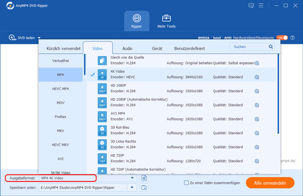Open the output format profile settings icon
This screenshot has height=196, width=303.
pyautogui.click(x=144, y=178)
